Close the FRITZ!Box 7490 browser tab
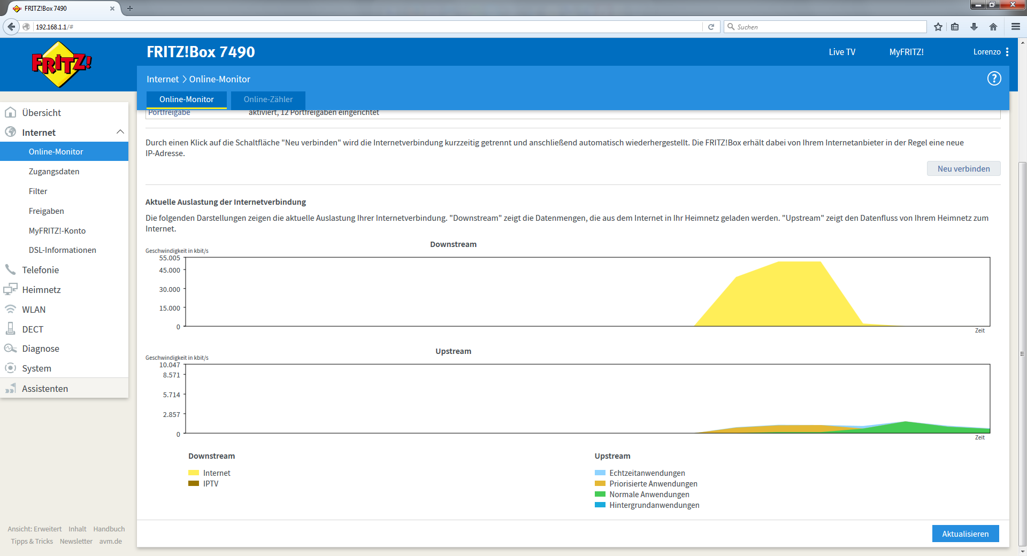This screenshot has width=1027, height=556. (x=112, y=9)
